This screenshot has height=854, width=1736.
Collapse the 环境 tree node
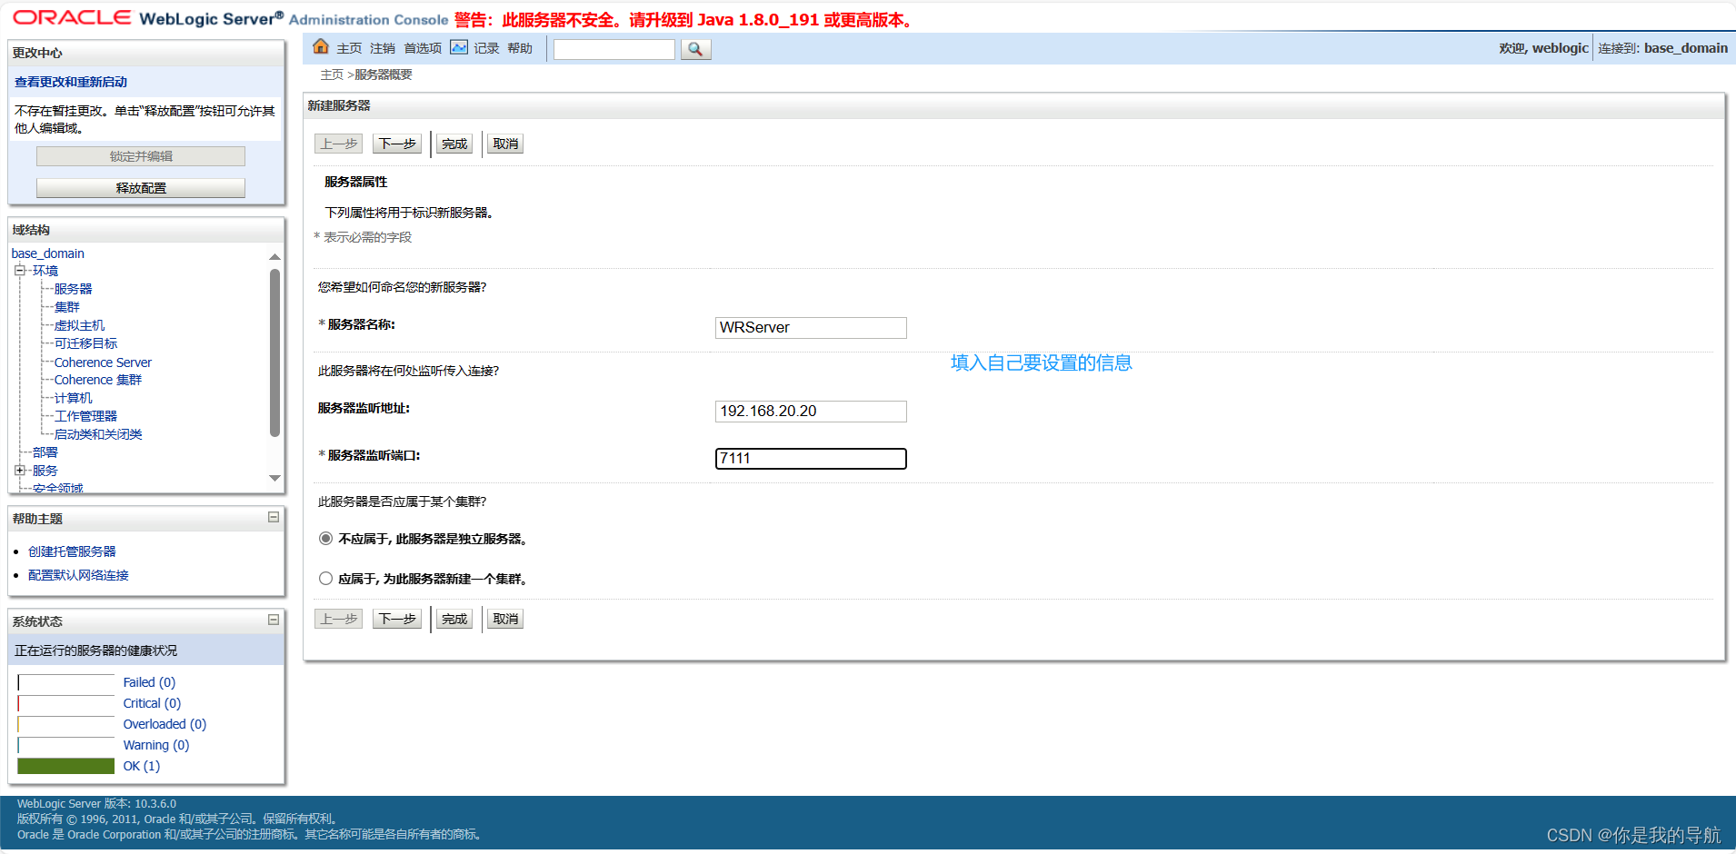(20, 270)
